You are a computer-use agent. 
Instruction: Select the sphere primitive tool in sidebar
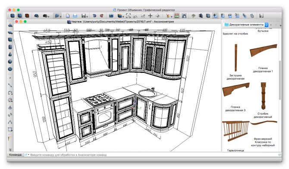coord(10,62)
